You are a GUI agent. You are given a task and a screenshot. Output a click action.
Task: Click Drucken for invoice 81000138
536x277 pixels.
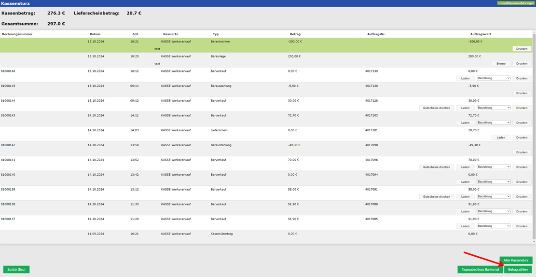click(x=522, y=211)
